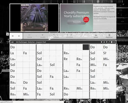Image resolution: width=128 pixels, height=103 pixels.
Task: Restart song with skip-to-start button
Action: pyautogui.click(x=13, y=36)
